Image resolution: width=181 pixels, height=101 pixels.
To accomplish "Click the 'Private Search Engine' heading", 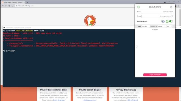I will (x=90, y=90).
